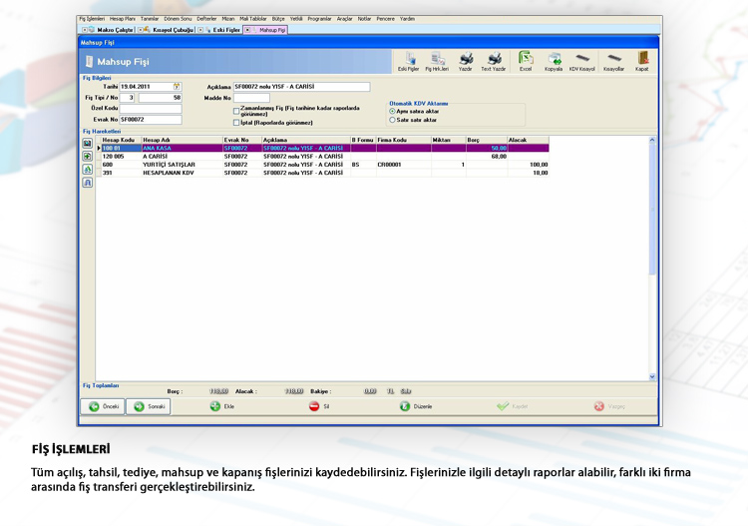
Task: Open the Tarihi date picker button
Action: click(177, 87)
